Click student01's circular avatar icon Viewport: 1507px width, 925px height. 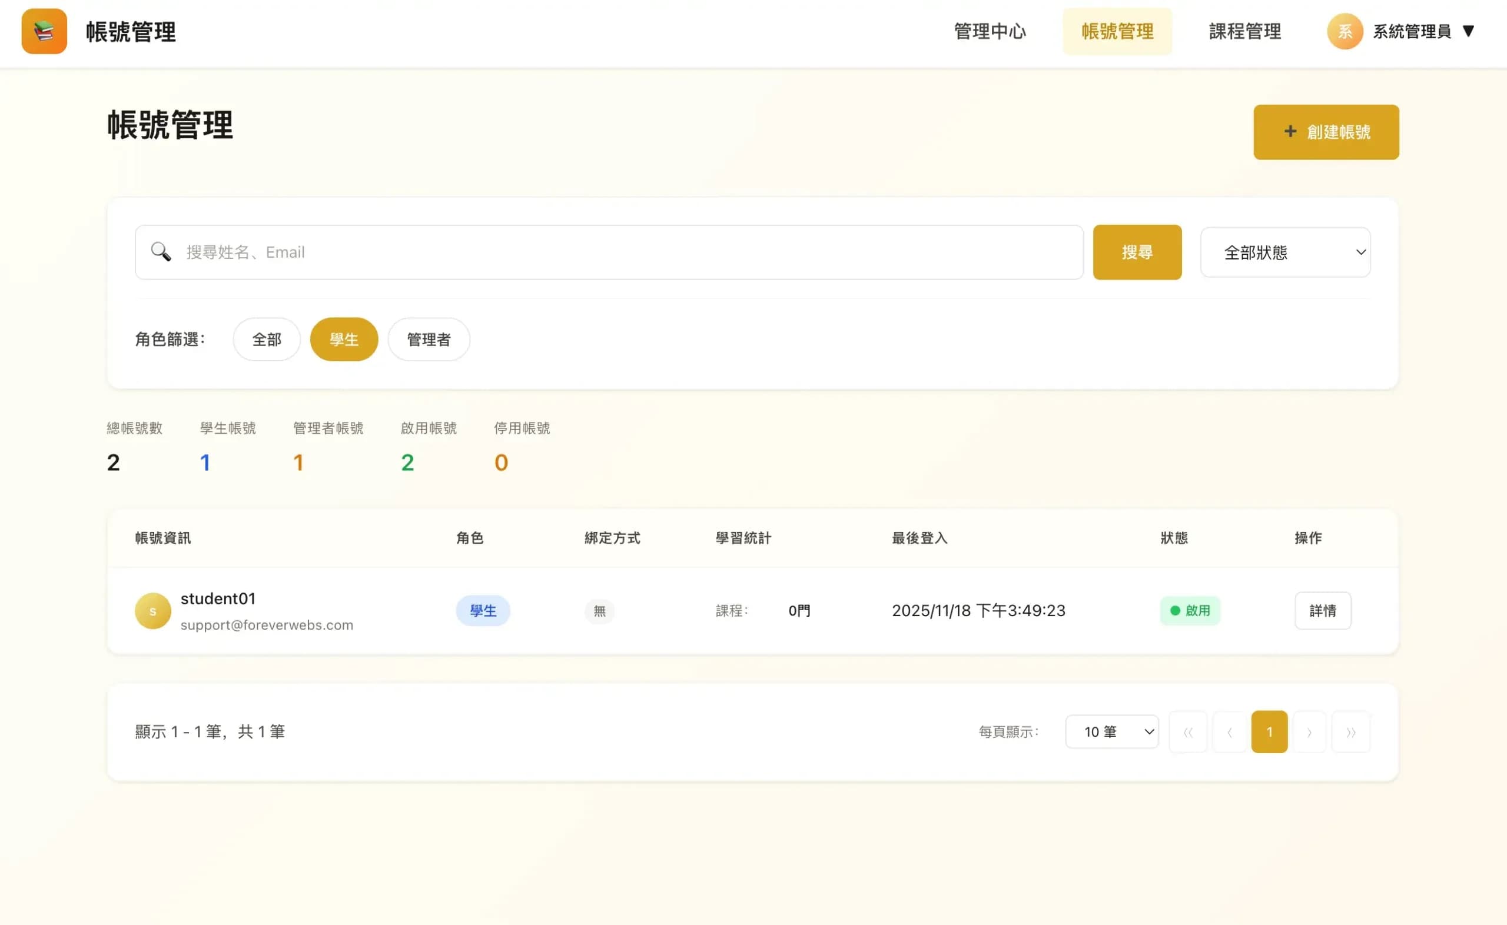tap(152, 610)
